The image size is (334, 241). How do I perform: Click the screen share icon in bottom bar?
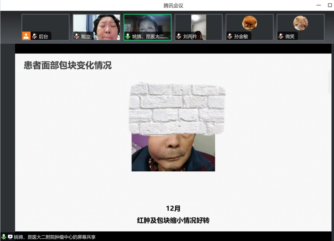pyautogui.click(x=10, y=237)
